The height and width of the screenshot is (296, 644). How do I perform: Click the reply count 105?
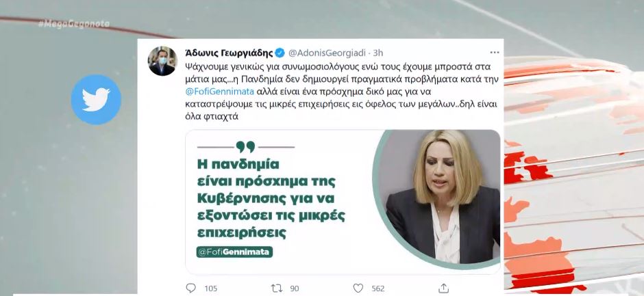pyautogui.click(x=210, y=288)
